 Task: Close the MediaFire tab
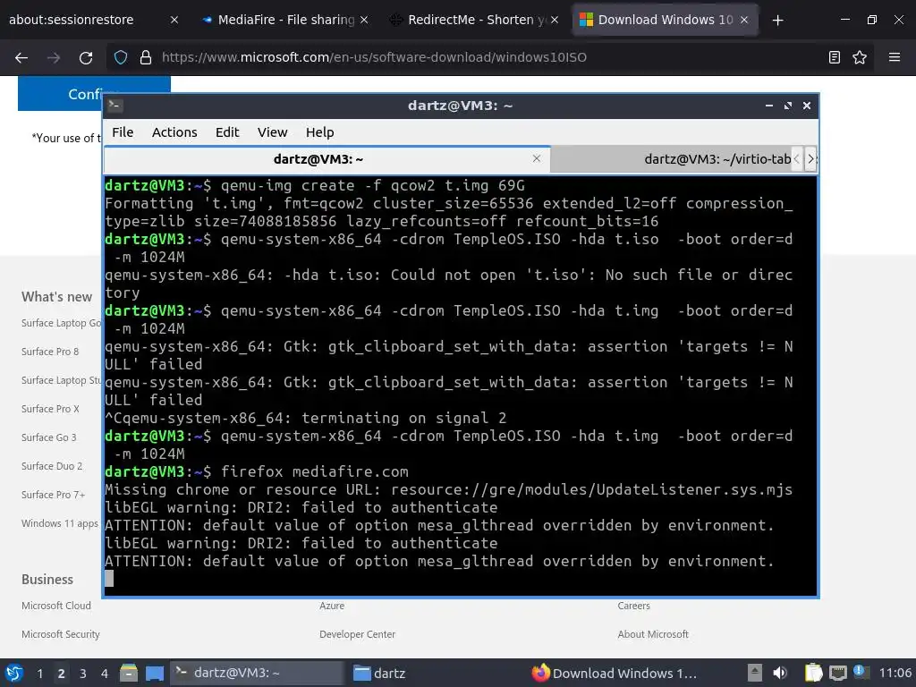pyautogui.click(x=364, y=20)
